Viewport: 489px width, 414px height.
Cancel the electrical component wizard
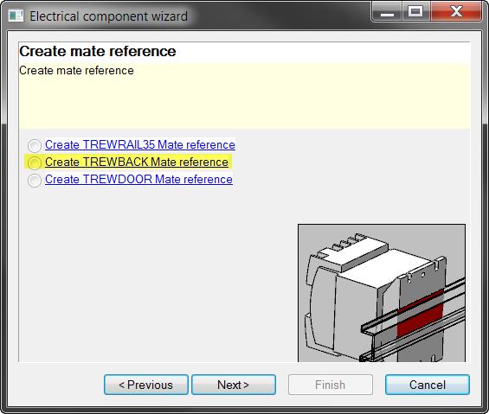point(428,385)
